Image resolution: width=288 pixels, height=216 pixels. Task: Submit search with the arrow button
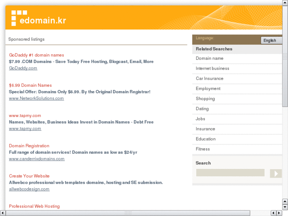tap(276, 173)
